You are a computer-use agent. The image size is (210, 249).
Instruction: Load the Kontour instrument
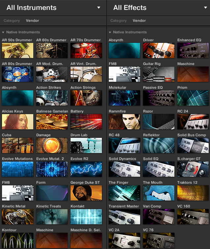point(17,240)
